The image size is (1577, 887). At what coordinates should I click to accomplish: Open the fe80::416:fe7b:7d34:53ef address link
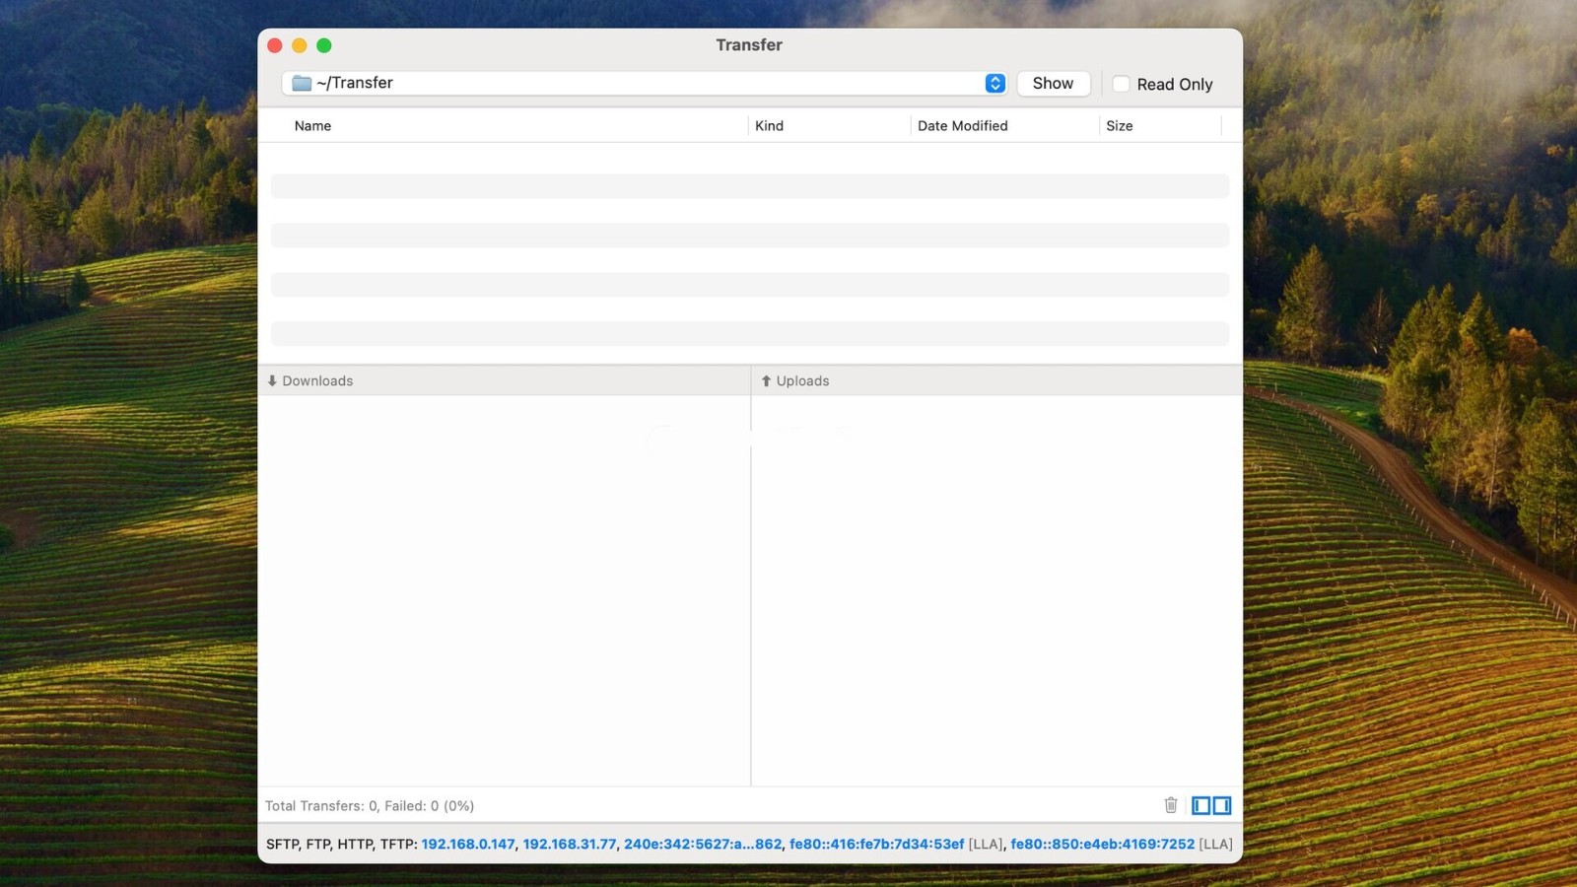876,845
